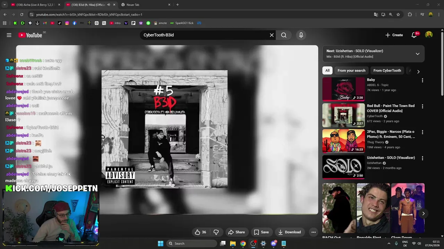The height and width of the screenshot is (249, 444).
Task: View site information icon in address bar
Action: click(32, 15)
